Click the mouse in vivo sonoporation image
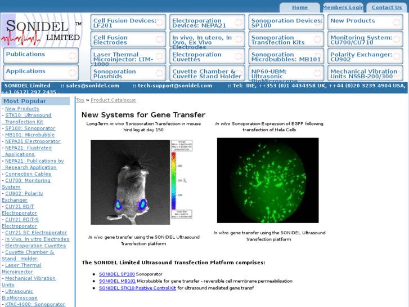Screen dimensions: 409x307 coord(142,182)
